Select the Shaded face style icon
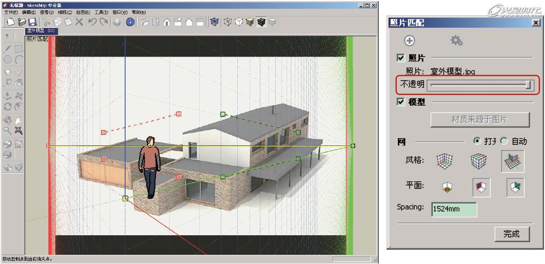The height and width of the screenshot is (264, 545). [x=250, y=22]
